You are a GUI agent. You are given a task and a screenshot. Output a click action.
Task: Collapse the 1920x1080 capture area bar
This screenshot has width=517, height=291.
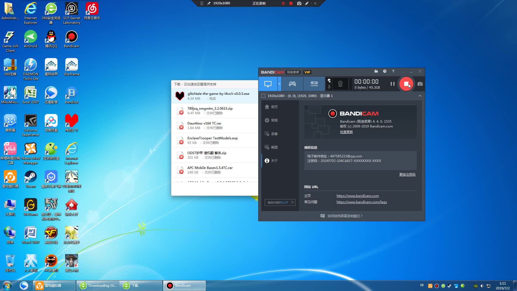click(x=420, y=96)
